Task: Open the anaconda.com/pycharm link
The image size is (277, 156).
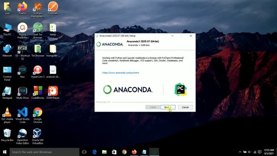Action: click(121, 73)
